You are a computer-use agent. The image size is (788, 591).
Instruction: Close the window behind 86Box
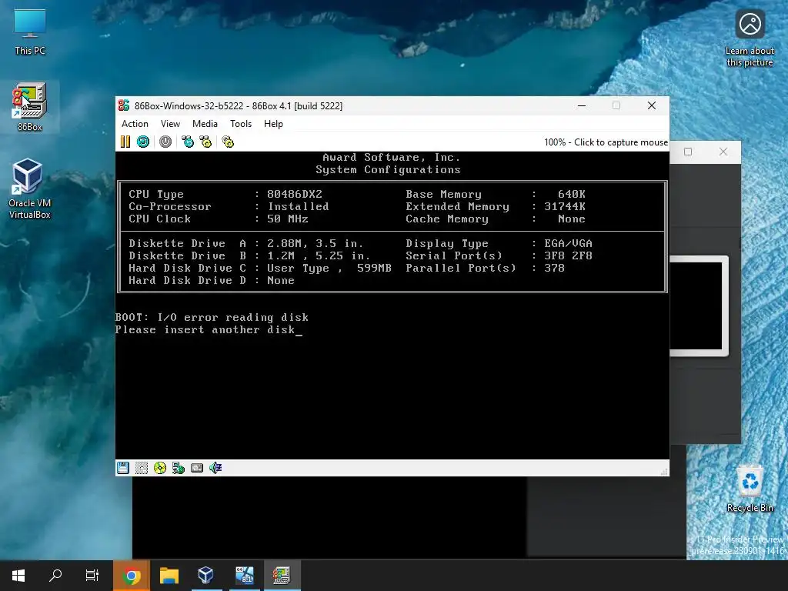723,152
